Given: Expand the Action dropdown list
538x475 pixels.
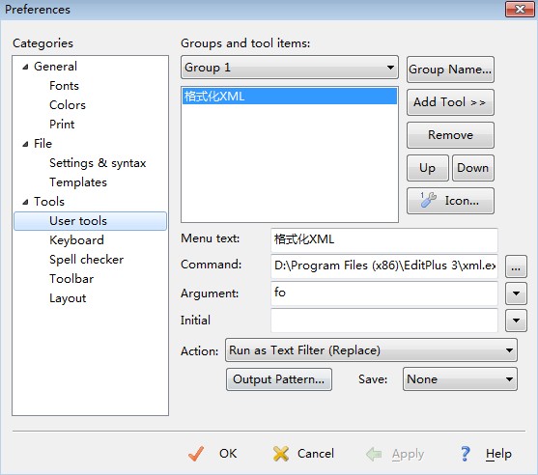Looking at the screenshot, I should point(371,350).
